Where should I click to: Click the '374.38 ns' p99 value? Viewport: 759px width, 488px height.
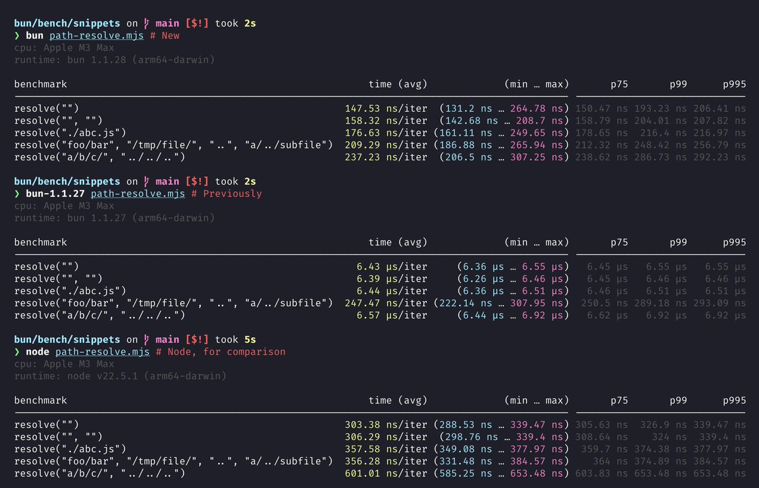pos(661,449)
